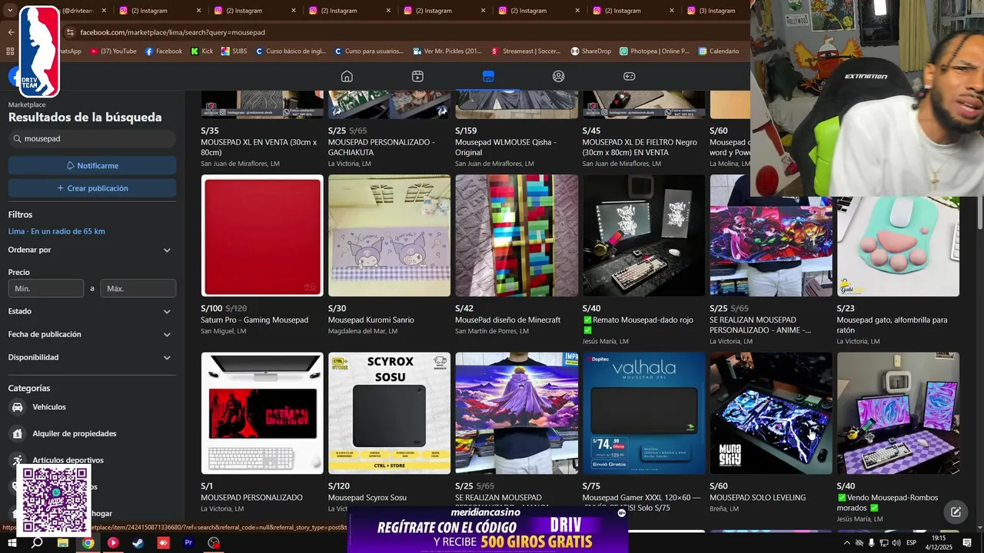Change the Lima radio de 65 km location
Viewport: 984px width, 553px height.
tap(57, 231)
